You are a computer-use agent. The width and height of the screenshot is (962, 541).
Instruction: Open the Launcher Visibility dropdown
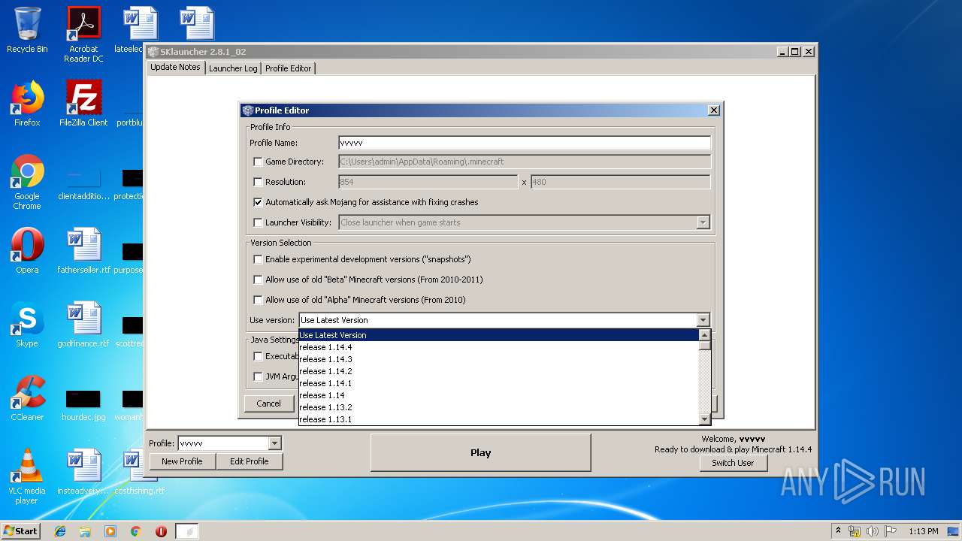(703, 222)
